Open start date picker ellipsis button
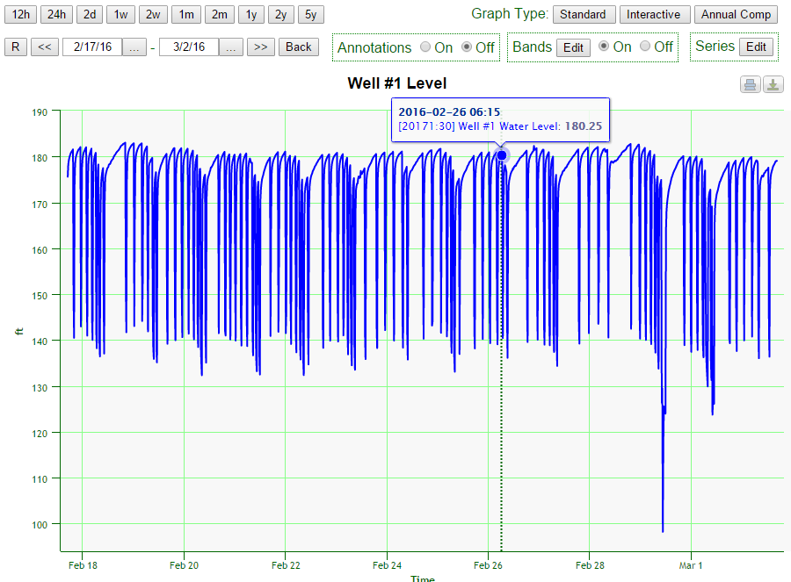 (134, 47)
